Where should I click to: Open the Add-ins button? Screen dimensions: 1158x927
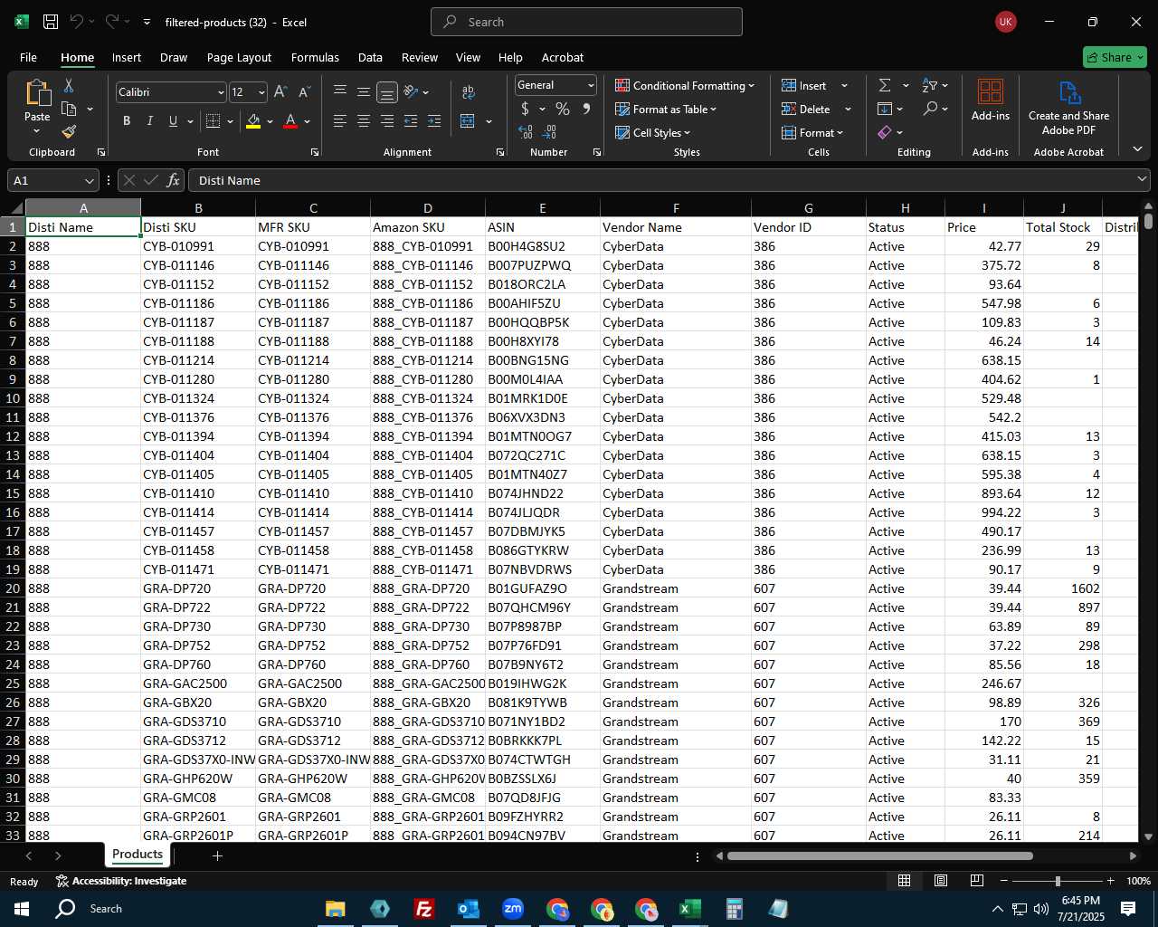coord(991,100)
